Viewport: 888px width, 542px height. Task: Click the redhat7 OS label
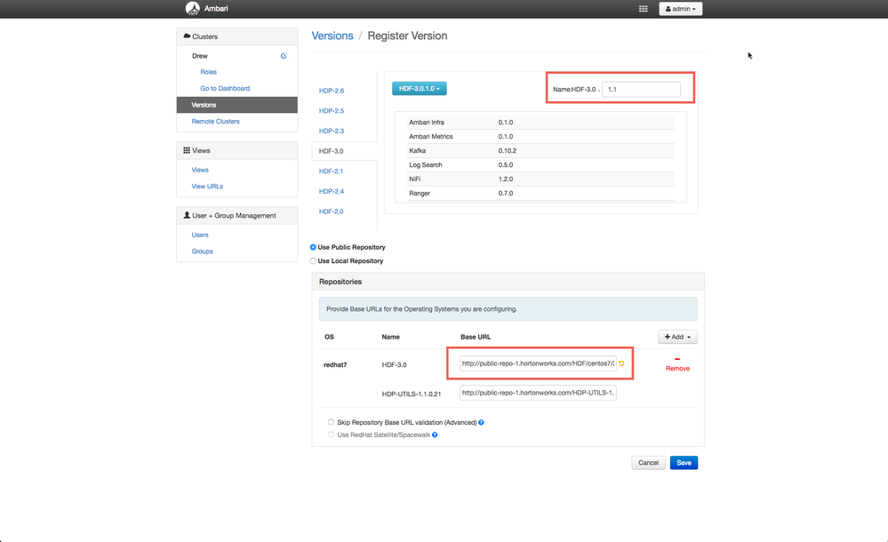click(335, 364)
